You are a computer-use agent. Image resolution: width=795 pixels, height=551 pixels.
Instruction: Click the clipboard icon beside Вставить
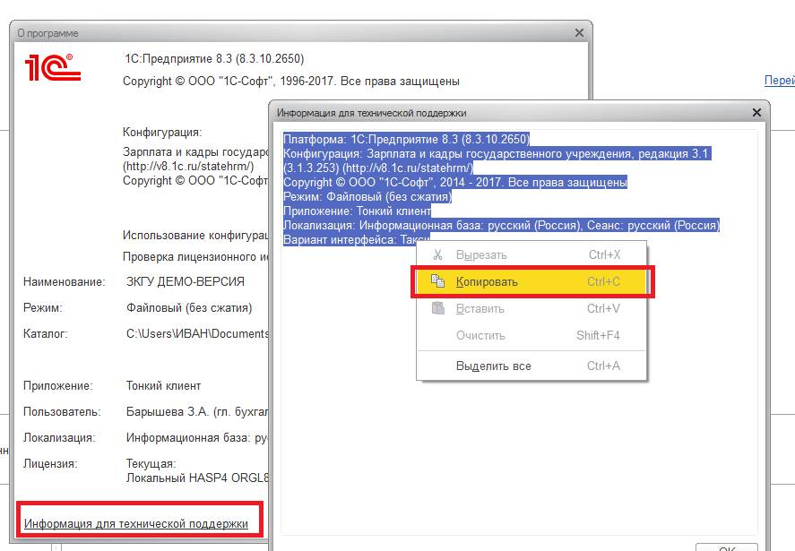click(x=437, y=308)
